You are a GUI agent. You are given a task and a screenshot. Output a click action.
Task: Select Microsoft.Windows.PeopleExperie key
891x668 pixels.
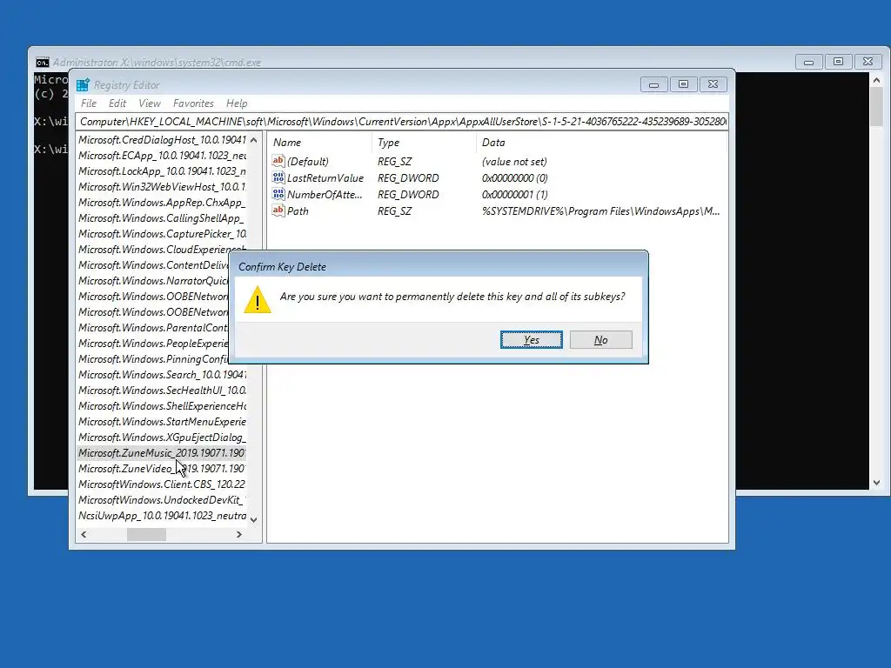pyautogui.click(x=153, y=344)
